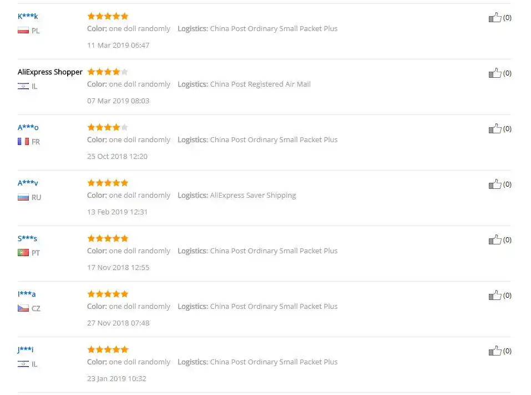The height and width of the screenshot is (395, 531).
Task: Open reviewer S***s's profile
Action: click(x=27, y=238)
